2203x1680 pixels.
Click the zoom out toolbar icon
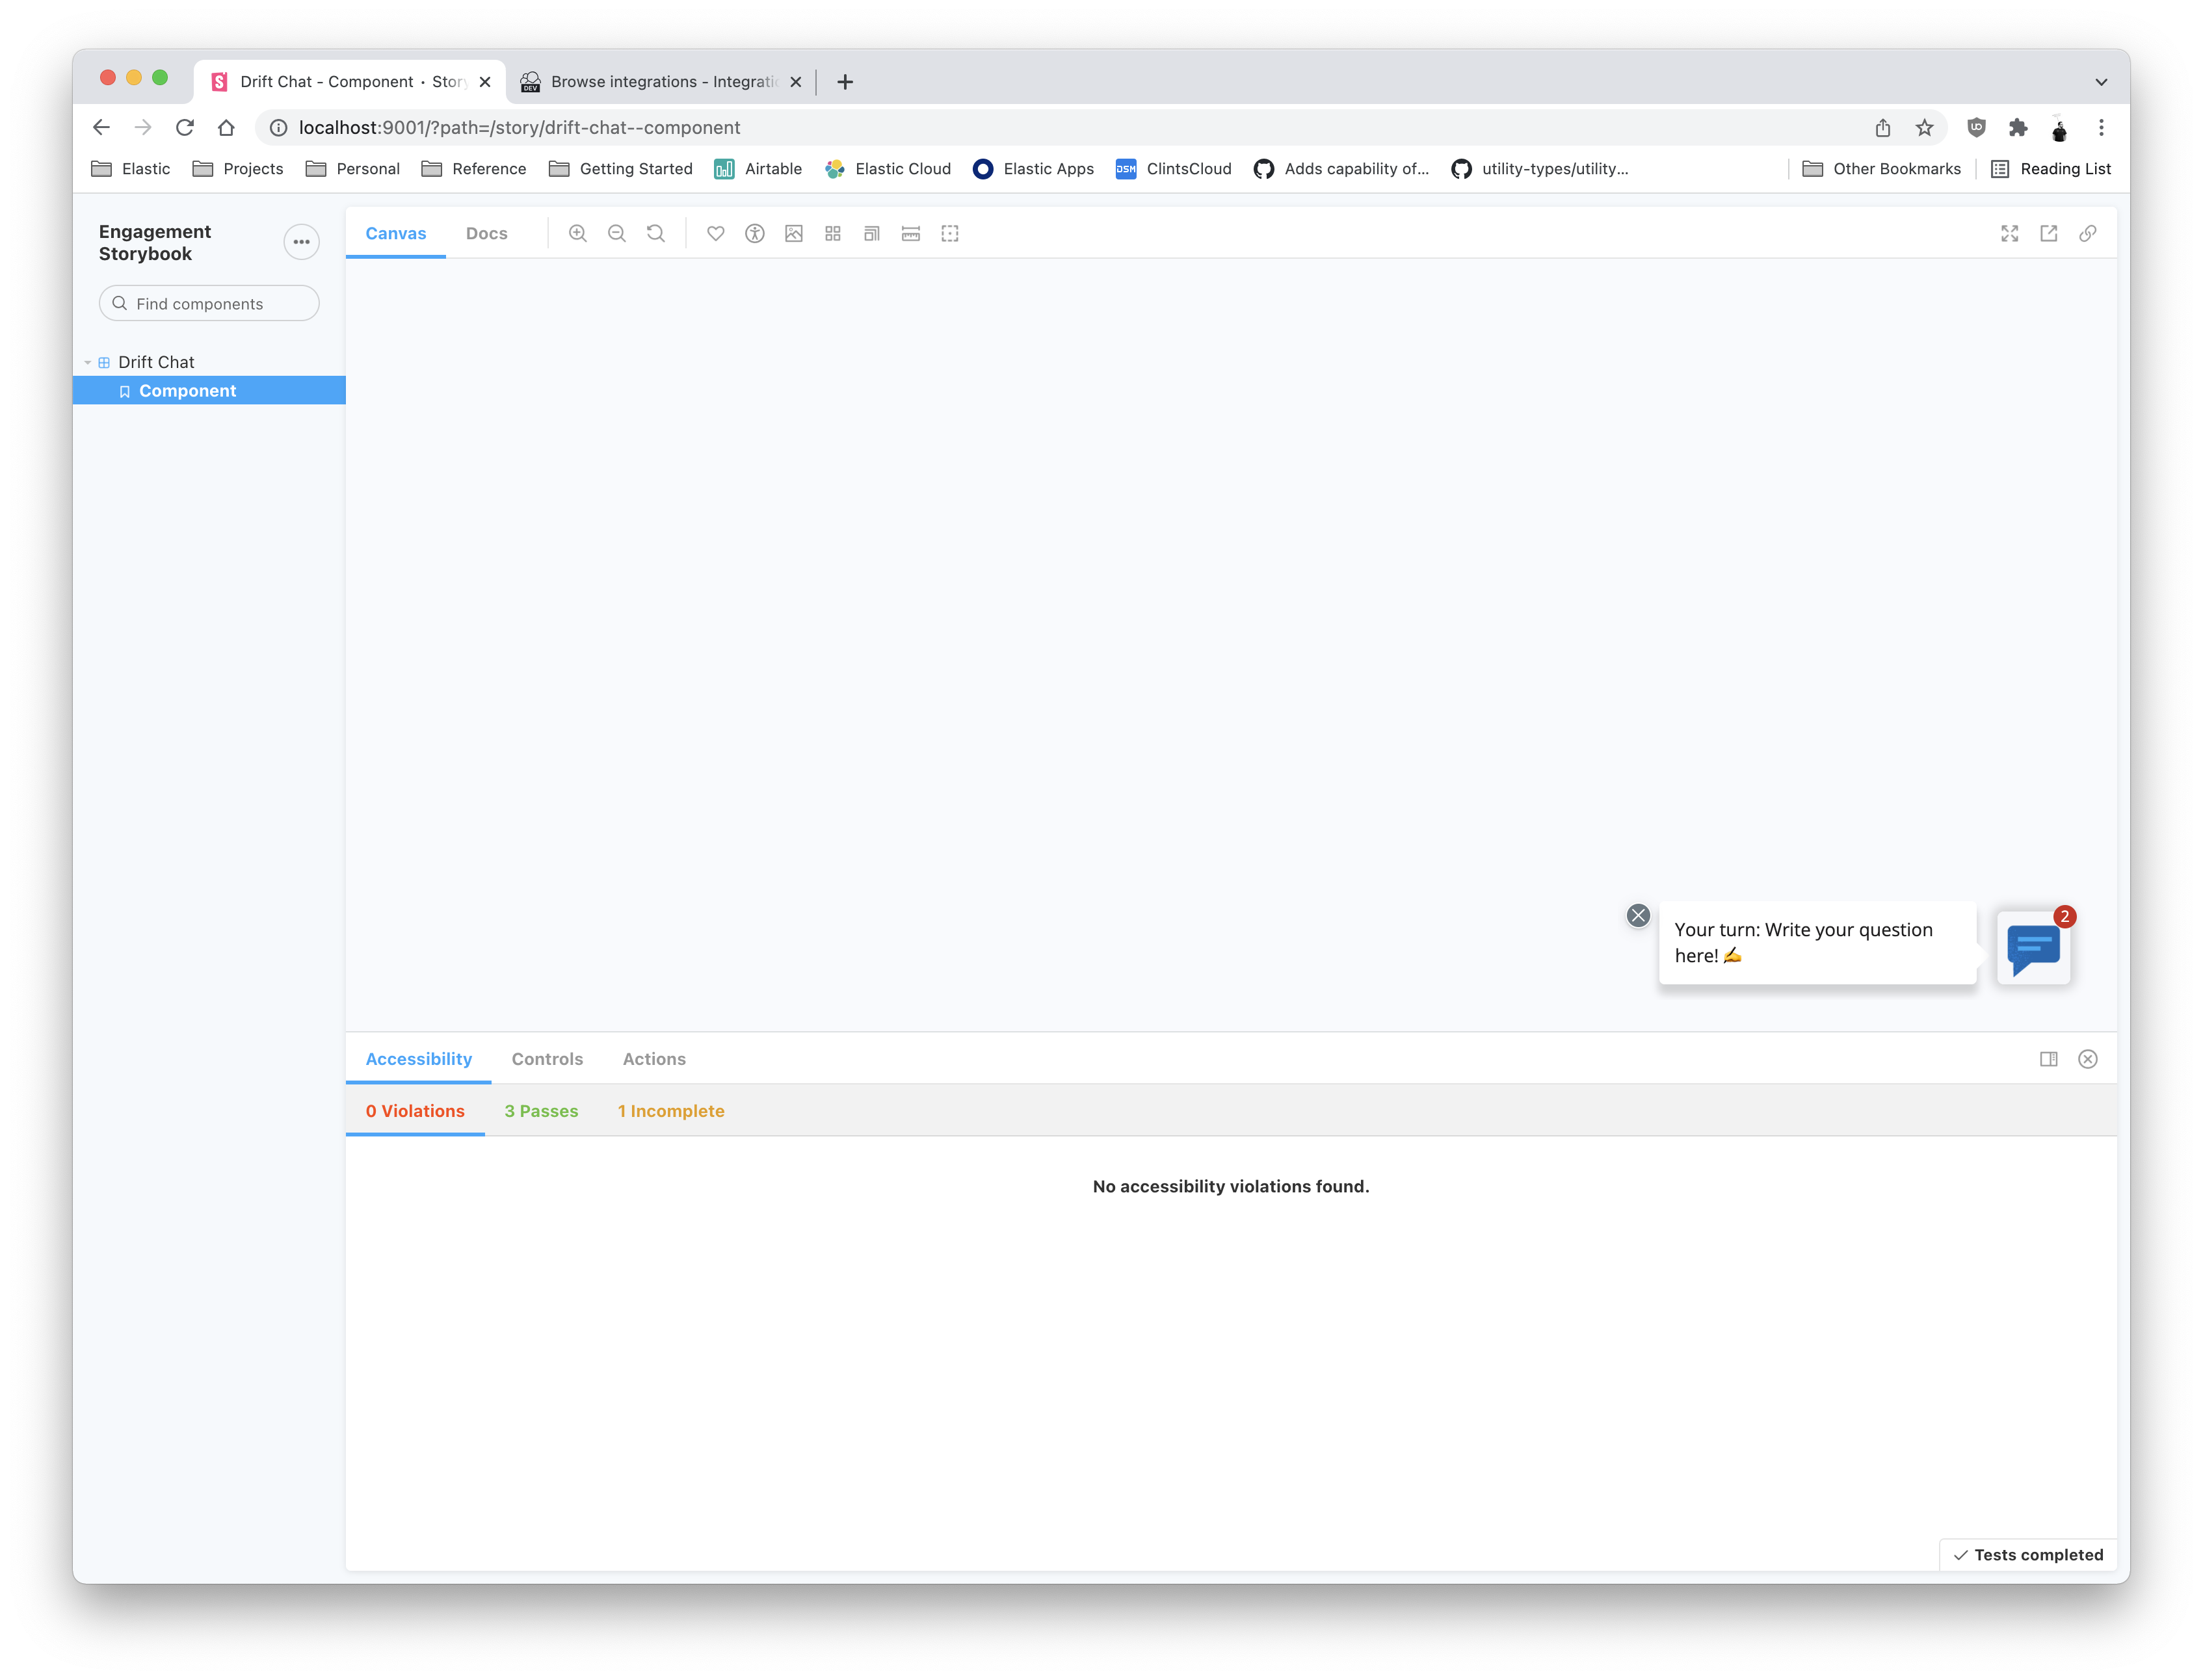tap(616, 233)
